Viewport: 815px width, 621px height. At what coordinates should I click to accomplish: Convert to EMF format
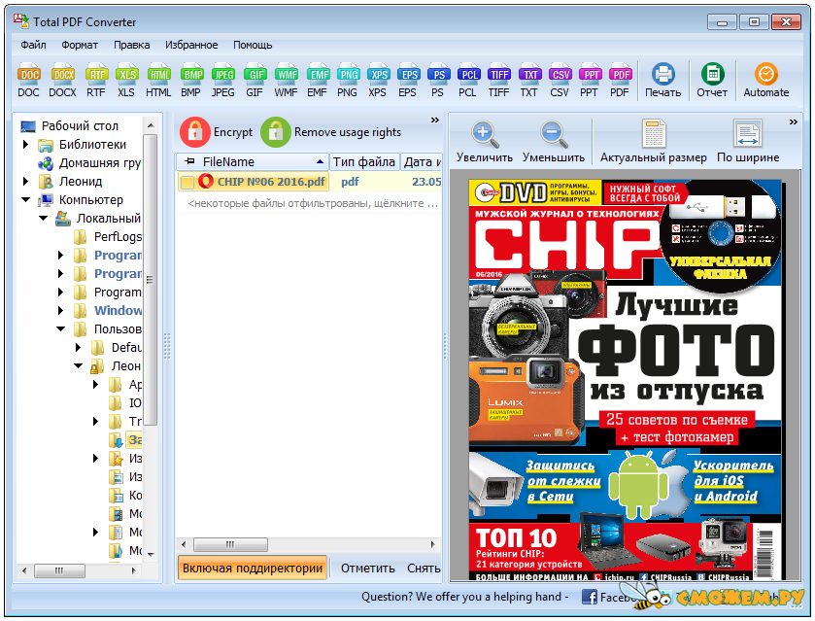click(x=317, y=81)
